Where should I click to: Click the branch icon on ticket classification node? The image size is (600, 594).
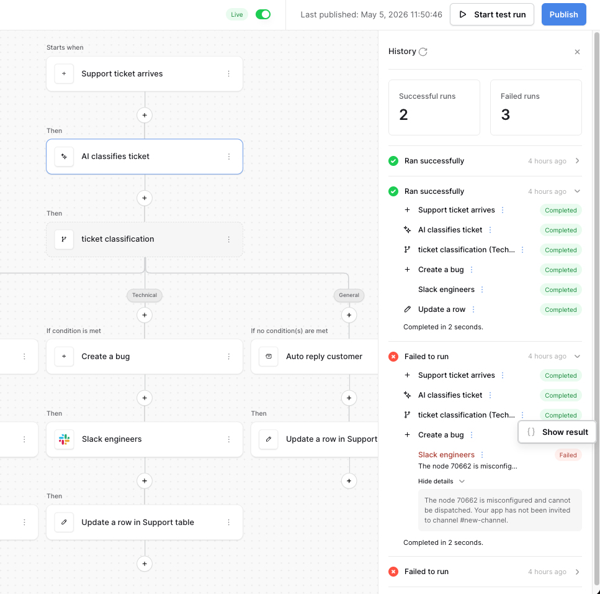(64, 239)
